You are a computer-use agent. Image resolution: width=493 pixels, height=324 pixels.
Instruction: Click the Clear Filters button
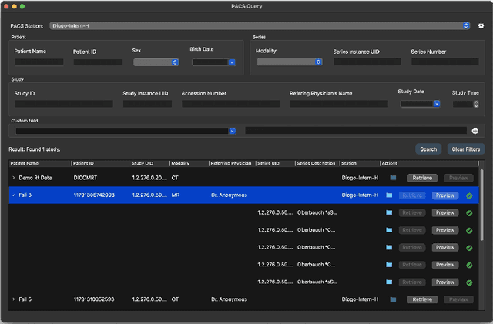click(465, 149)
